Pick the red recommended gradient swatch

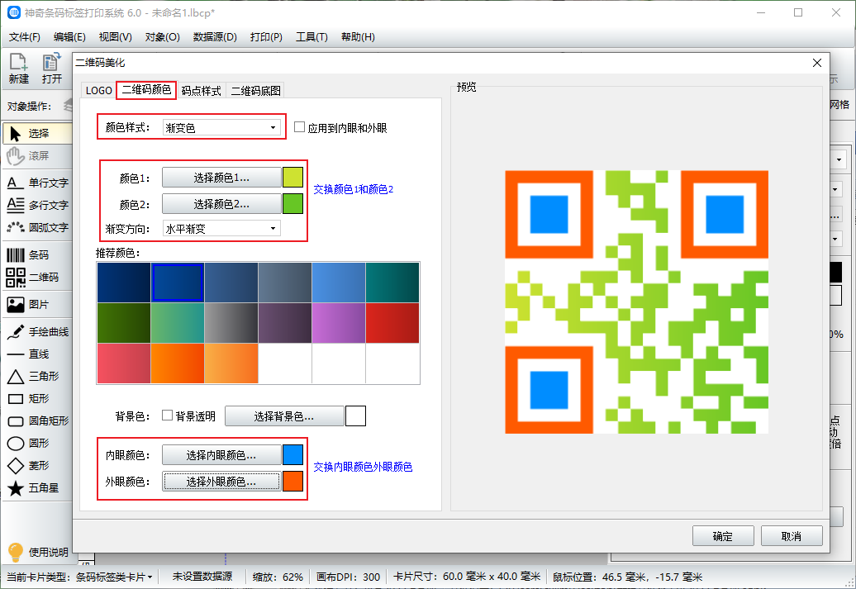(x=392, y=323)
